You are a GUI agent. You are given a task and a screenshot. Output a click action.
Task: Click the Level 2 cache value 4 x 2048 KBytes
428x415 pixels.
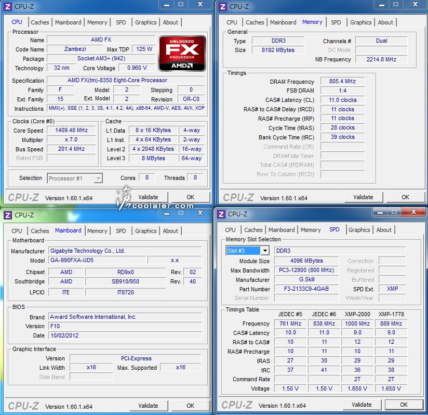pyautogui.click(x=153, y=149)
